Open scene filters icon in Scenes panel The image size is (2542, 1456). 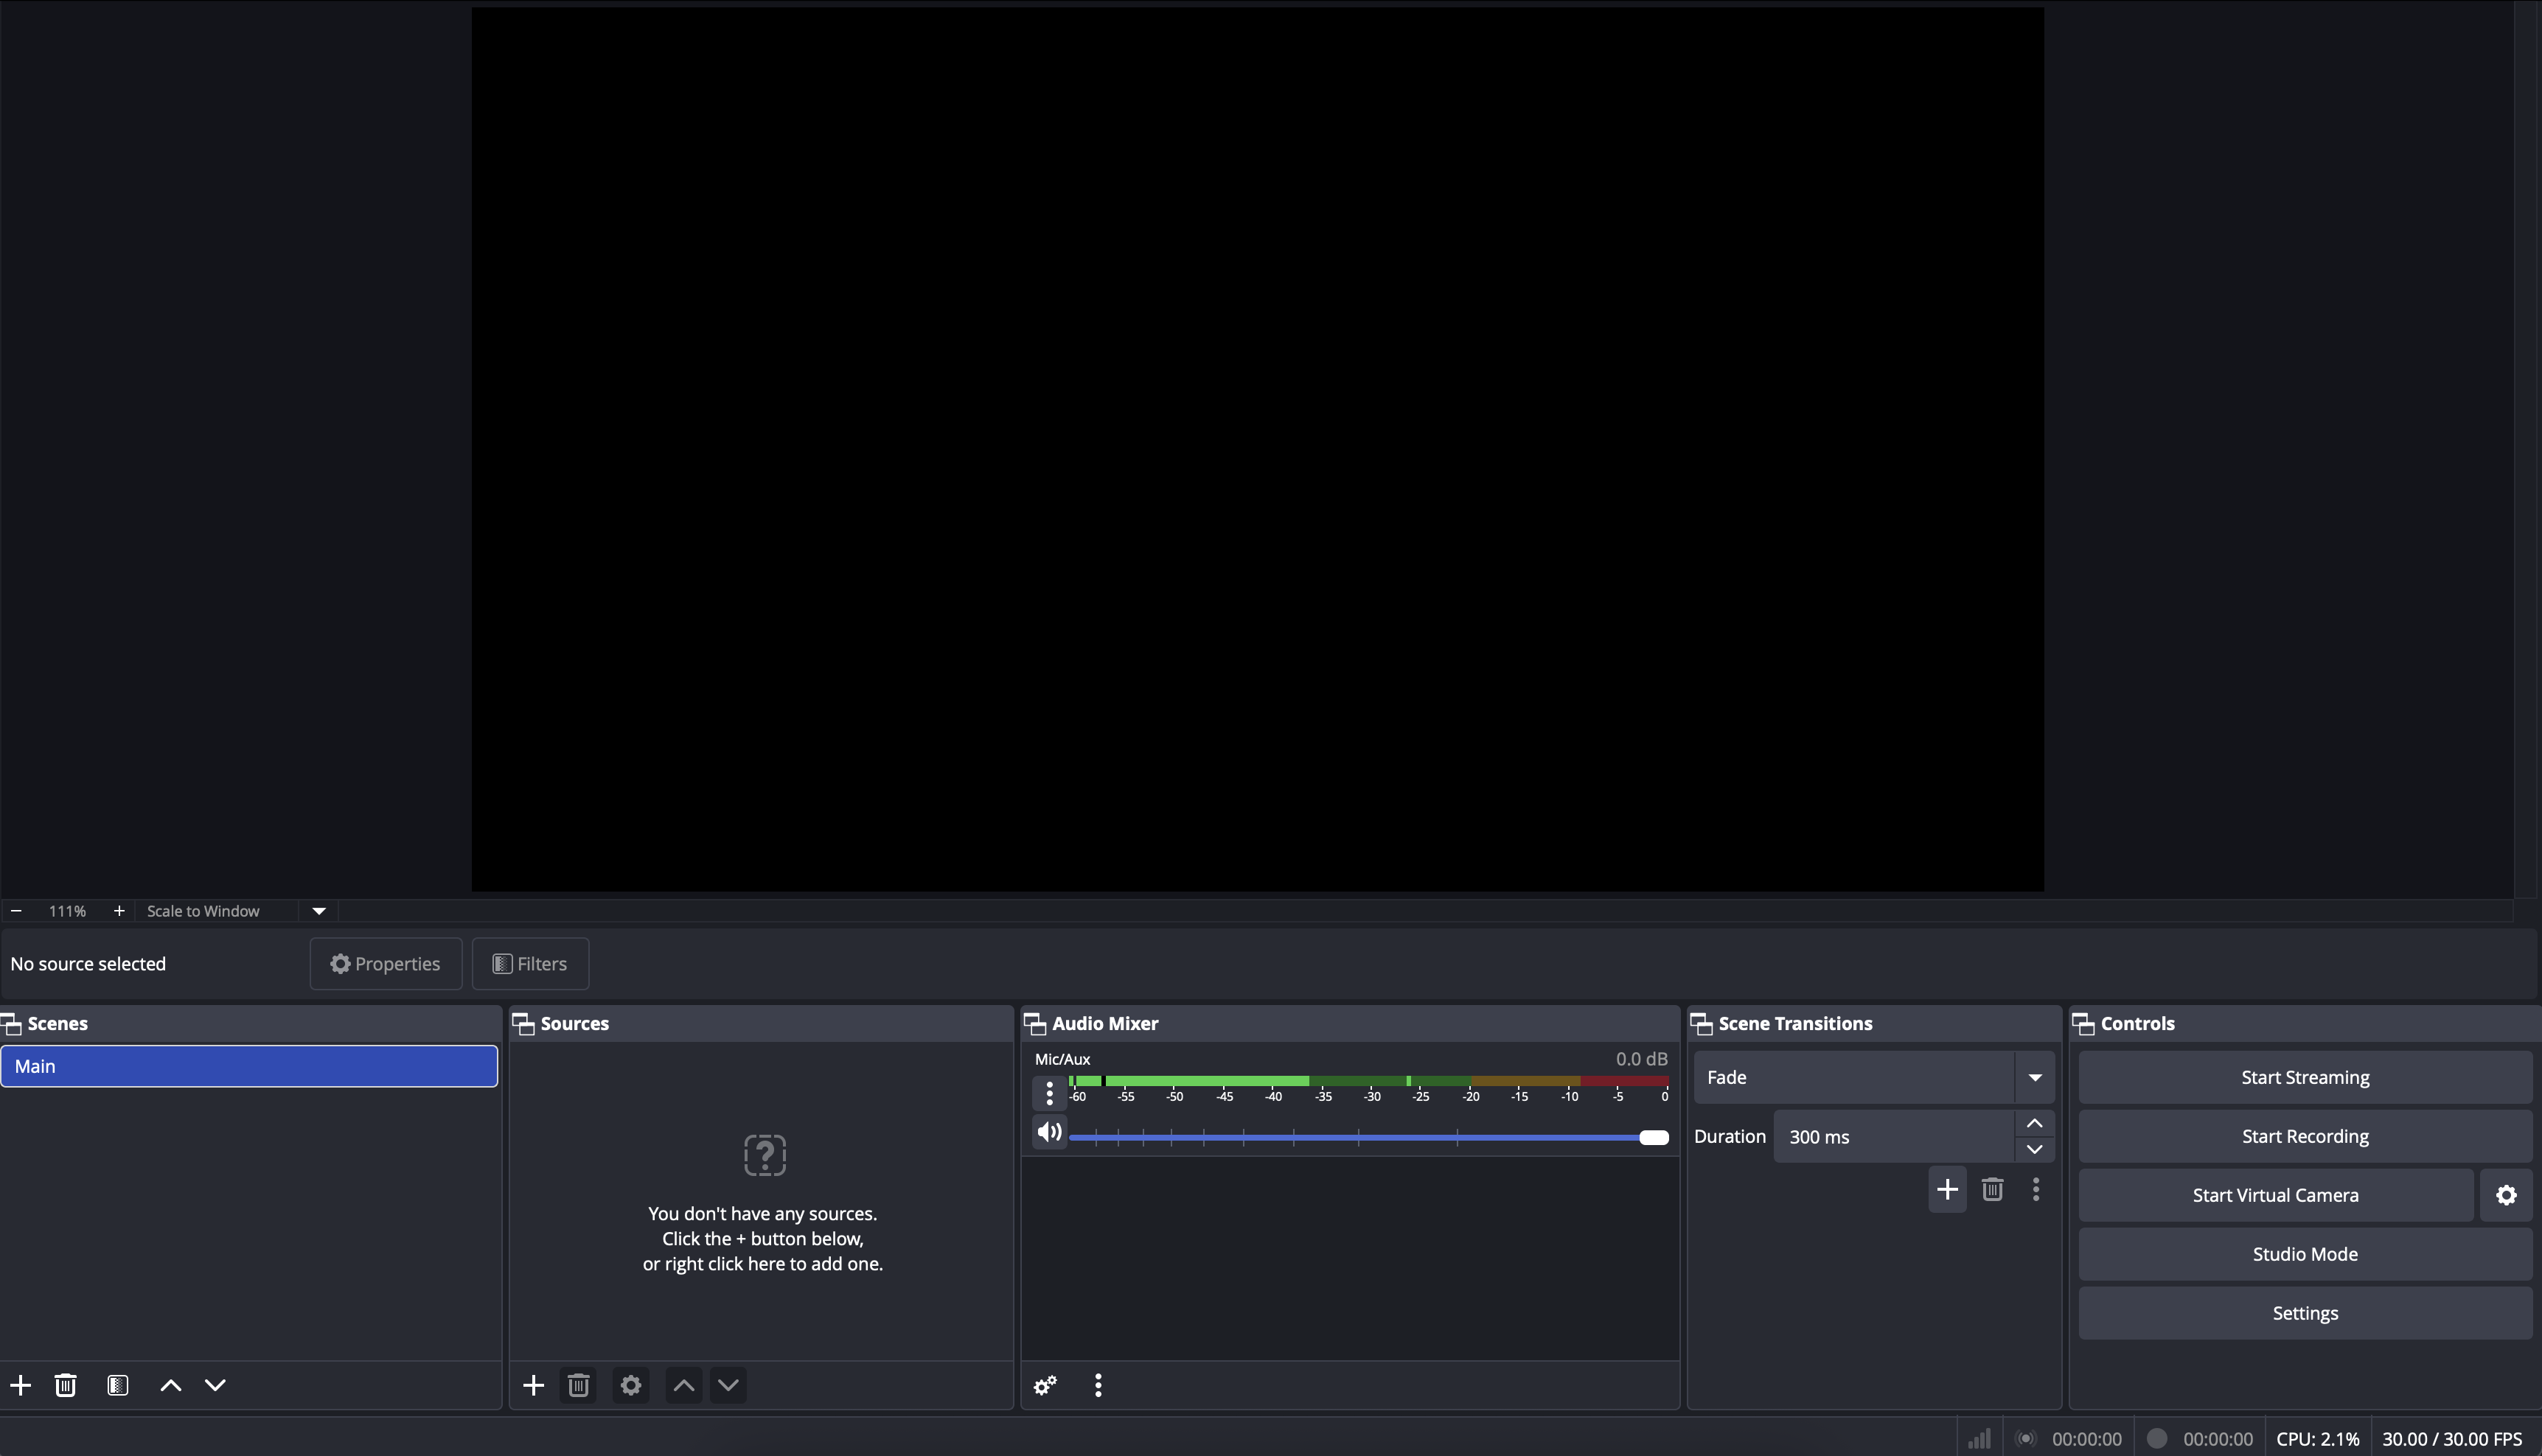point(118,1385)
